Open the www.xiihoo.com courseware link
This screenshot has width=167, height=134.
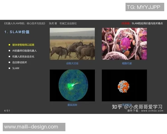(x=152, y=111)
